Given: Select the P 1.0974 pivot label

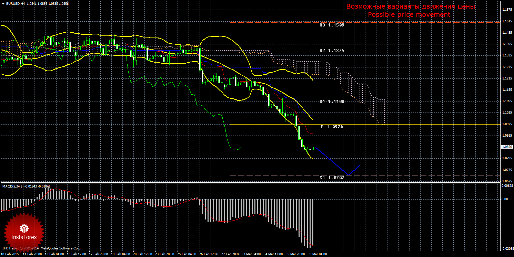Looking at the screenshot, I should tap(332, 127).
